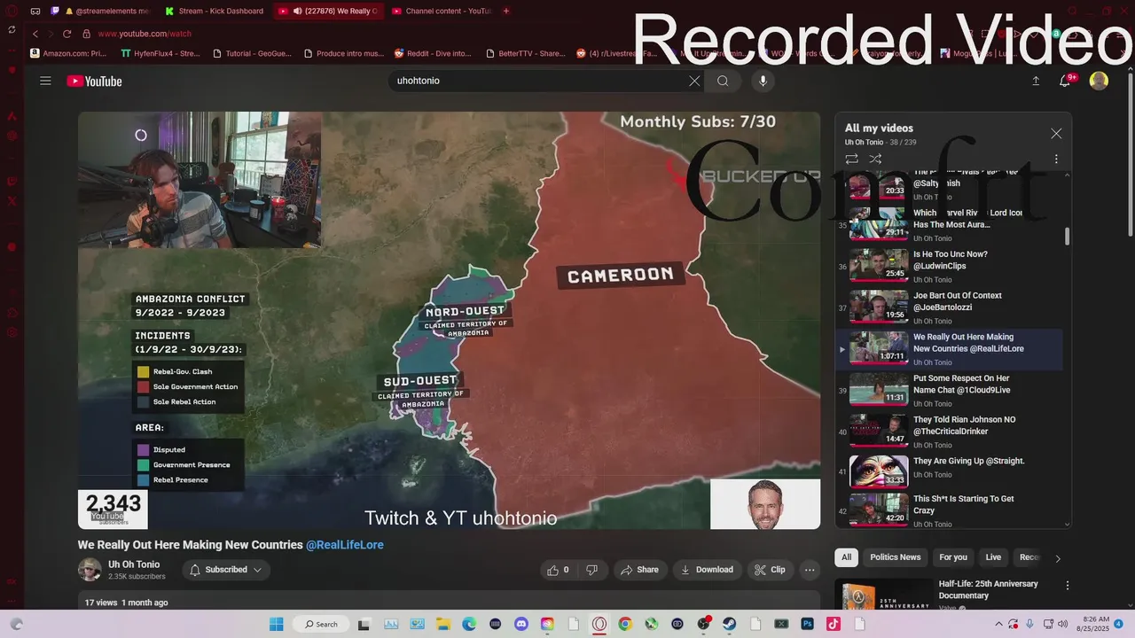The height and width of the screenshot is (638, 1135).
Task: Go to the YouTube home logo
Action: point(94,82)
